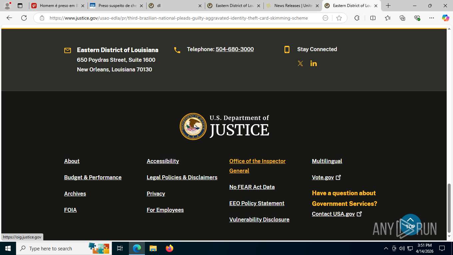Open the profile avatar icon
The width and height of the screenshot is (453, 255).
7,6
